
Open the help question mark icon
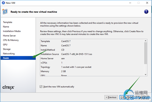(x=146, y=12)
